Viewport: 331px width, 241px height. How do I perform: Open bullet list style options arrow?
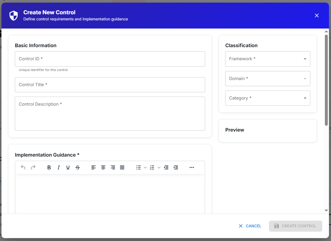[x=145, y=167]
